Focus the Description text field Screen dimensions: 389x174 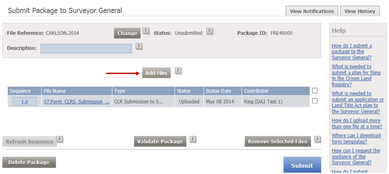click(x=86, y=48)
